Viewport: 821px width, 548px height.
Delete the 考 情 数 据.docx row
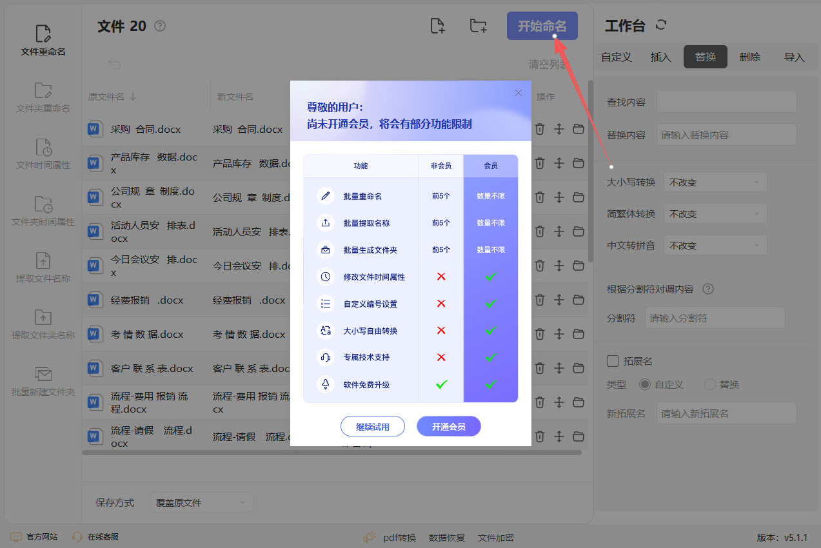(x=540, y=334)
